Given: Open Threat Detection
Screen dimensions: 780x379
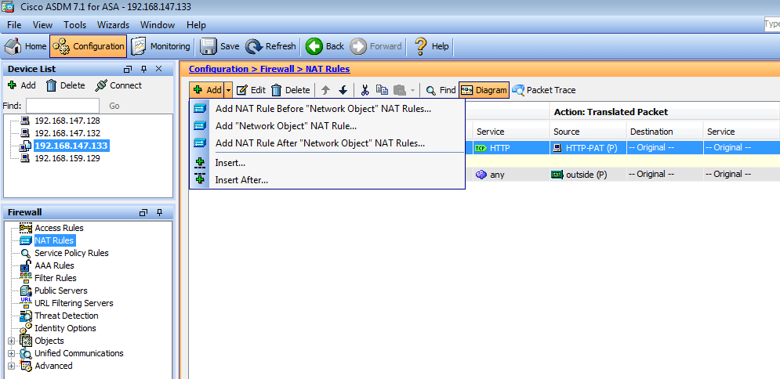Looking at the screenshot, I should coord(66,316).
